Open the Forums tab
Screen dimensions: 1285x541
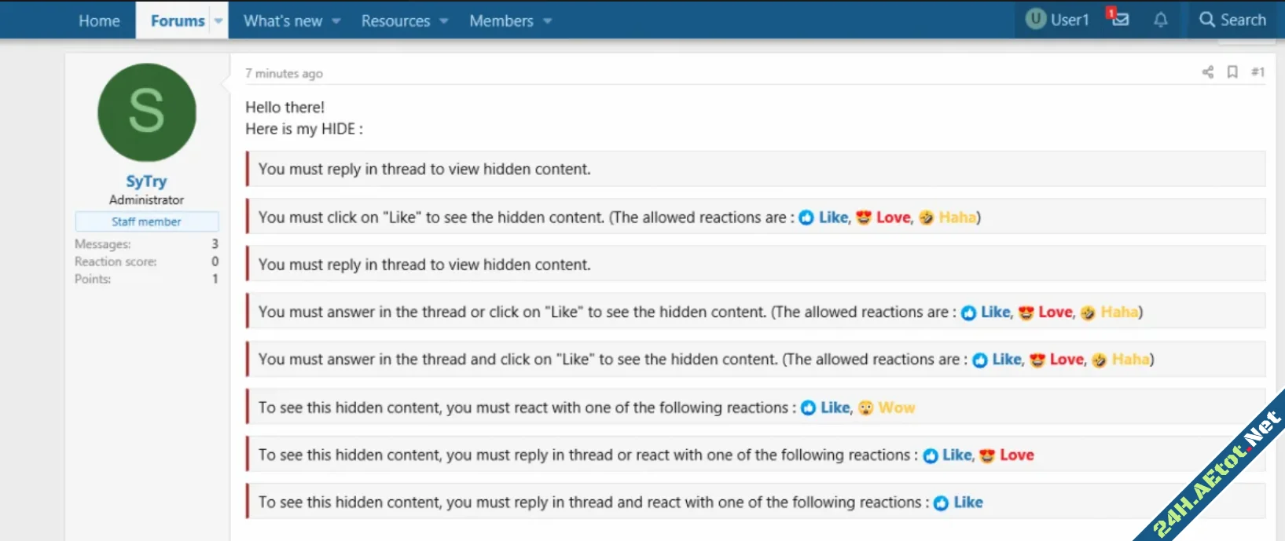178,21
